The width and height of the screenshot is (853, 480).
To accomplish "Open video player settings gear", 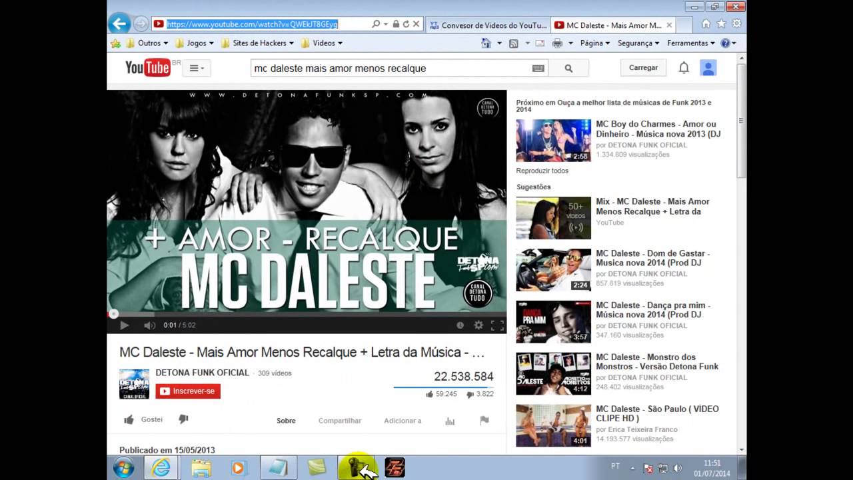I will tap(478, 325).
